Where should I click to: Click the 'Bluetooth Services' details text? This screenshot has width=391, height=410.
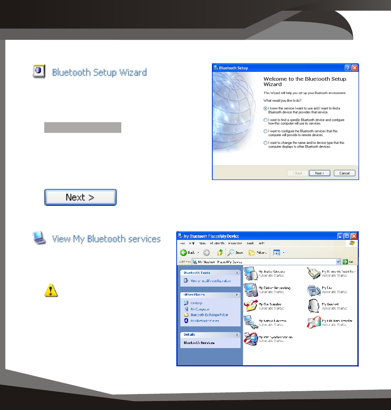click(199, 342)
